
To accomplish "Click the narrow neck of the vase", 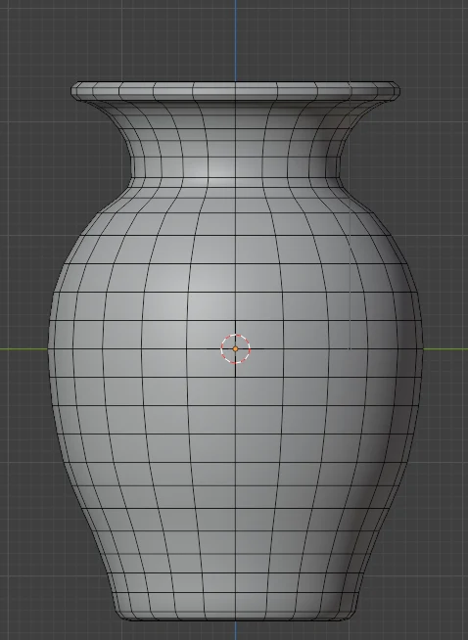I will point(235,163).
